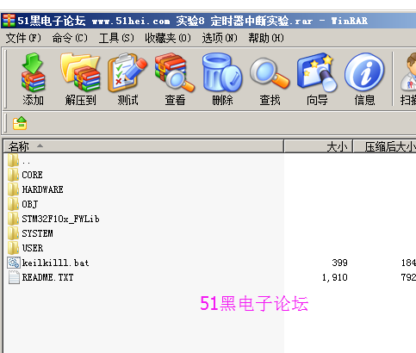Click the 1,910 size value
The height and width of the screenshot is (353, 416).
click(335, 277)
